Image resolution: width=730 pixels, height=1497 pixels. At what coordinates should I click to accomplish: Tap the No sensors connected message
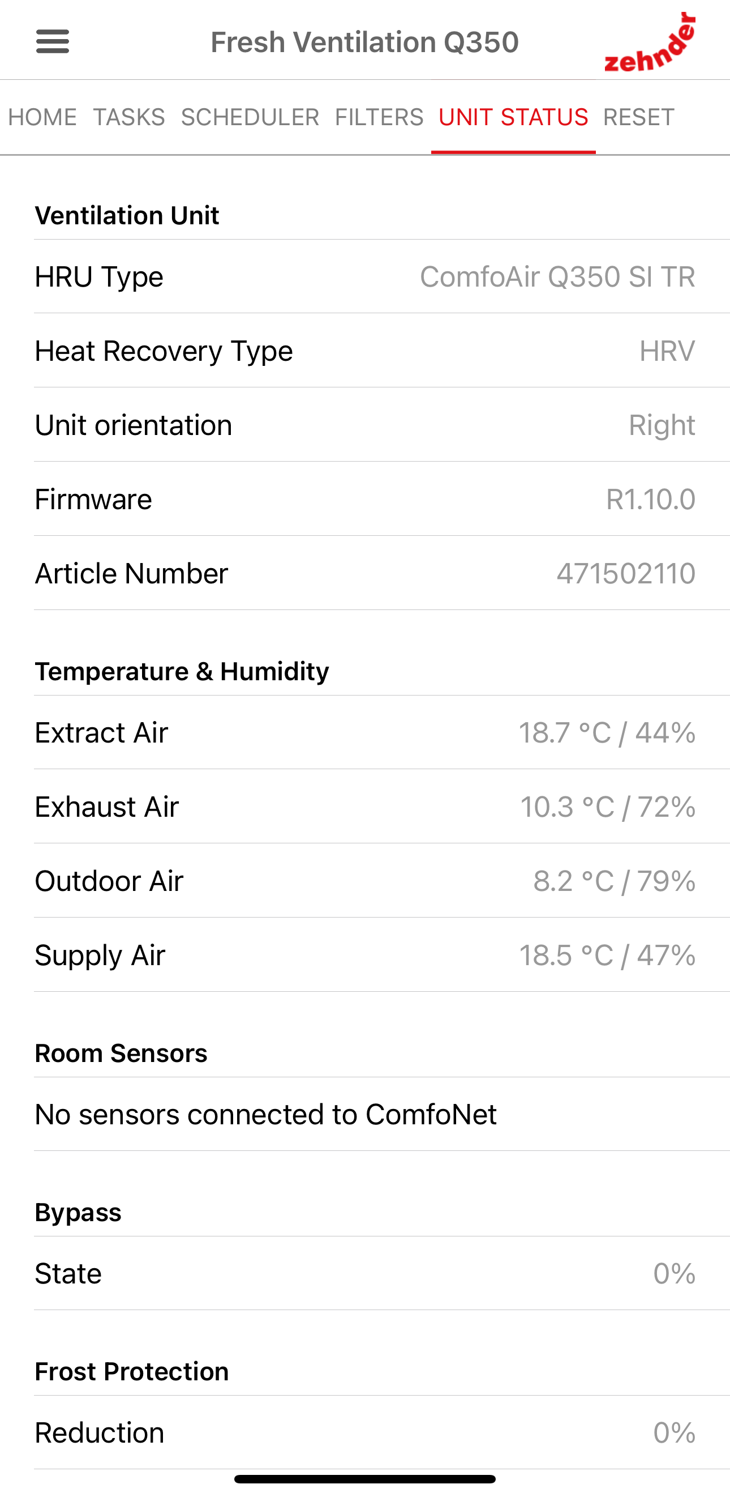click(266, 1115)
